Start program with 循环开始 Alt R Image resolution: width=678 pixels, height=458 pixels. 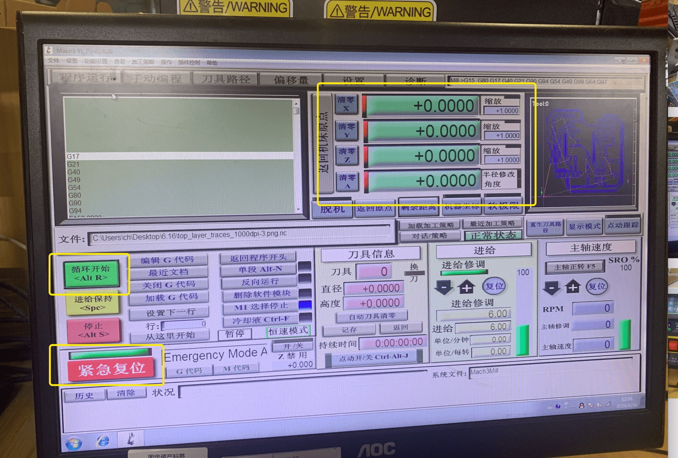click(x=91, y=273)
